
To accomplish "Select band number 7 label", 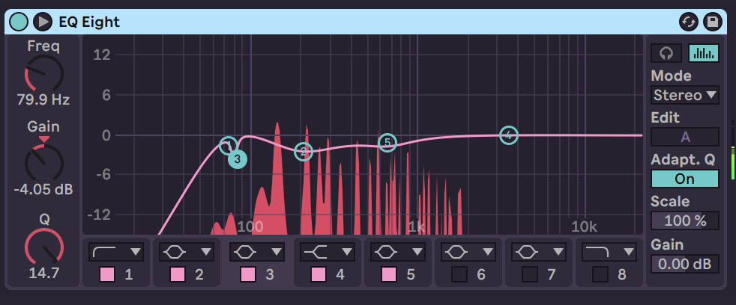I will click(x=551, y=274).
